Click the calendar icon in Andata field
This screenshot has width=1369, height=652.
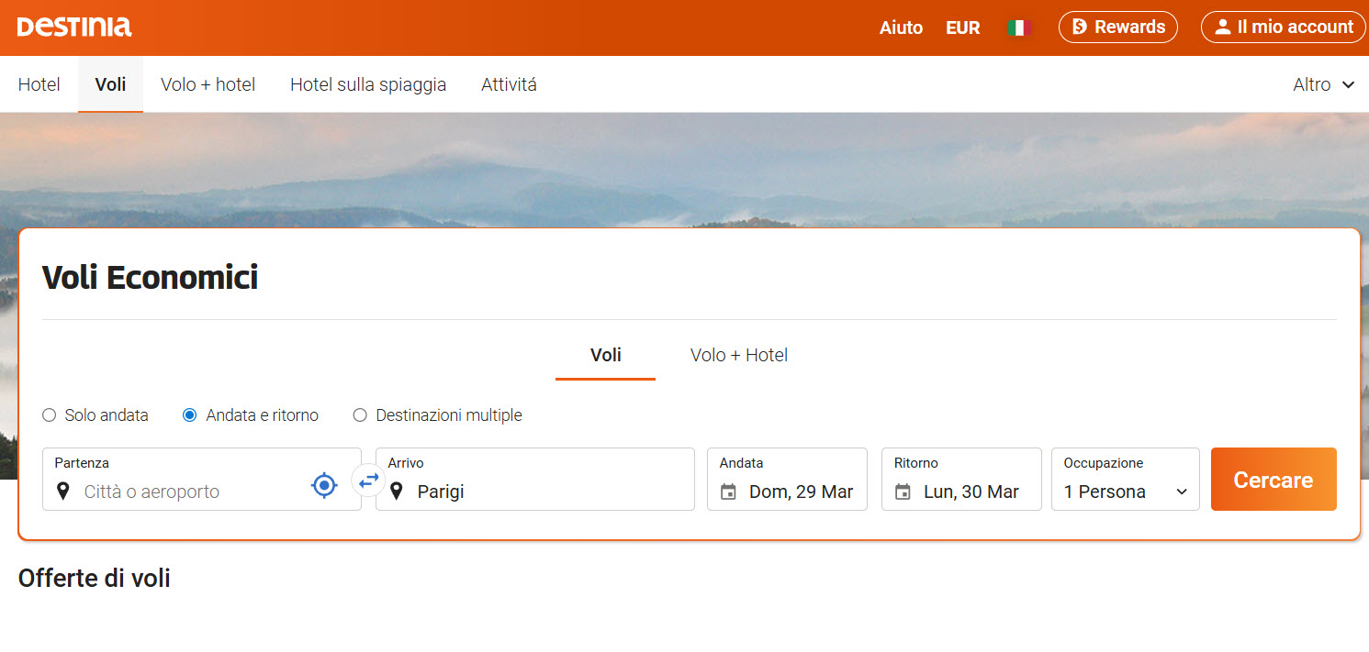[728, 492]
